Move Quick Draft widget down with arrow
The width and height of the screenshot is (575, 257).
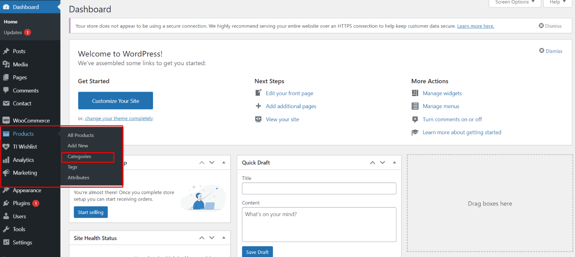tap(383, 163)
